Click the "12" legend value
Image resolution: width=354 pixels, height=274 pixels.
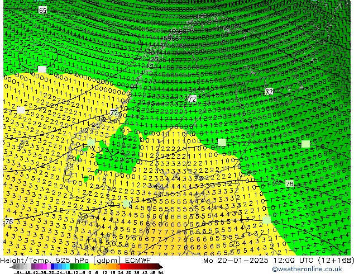click(x=104, y=272)
